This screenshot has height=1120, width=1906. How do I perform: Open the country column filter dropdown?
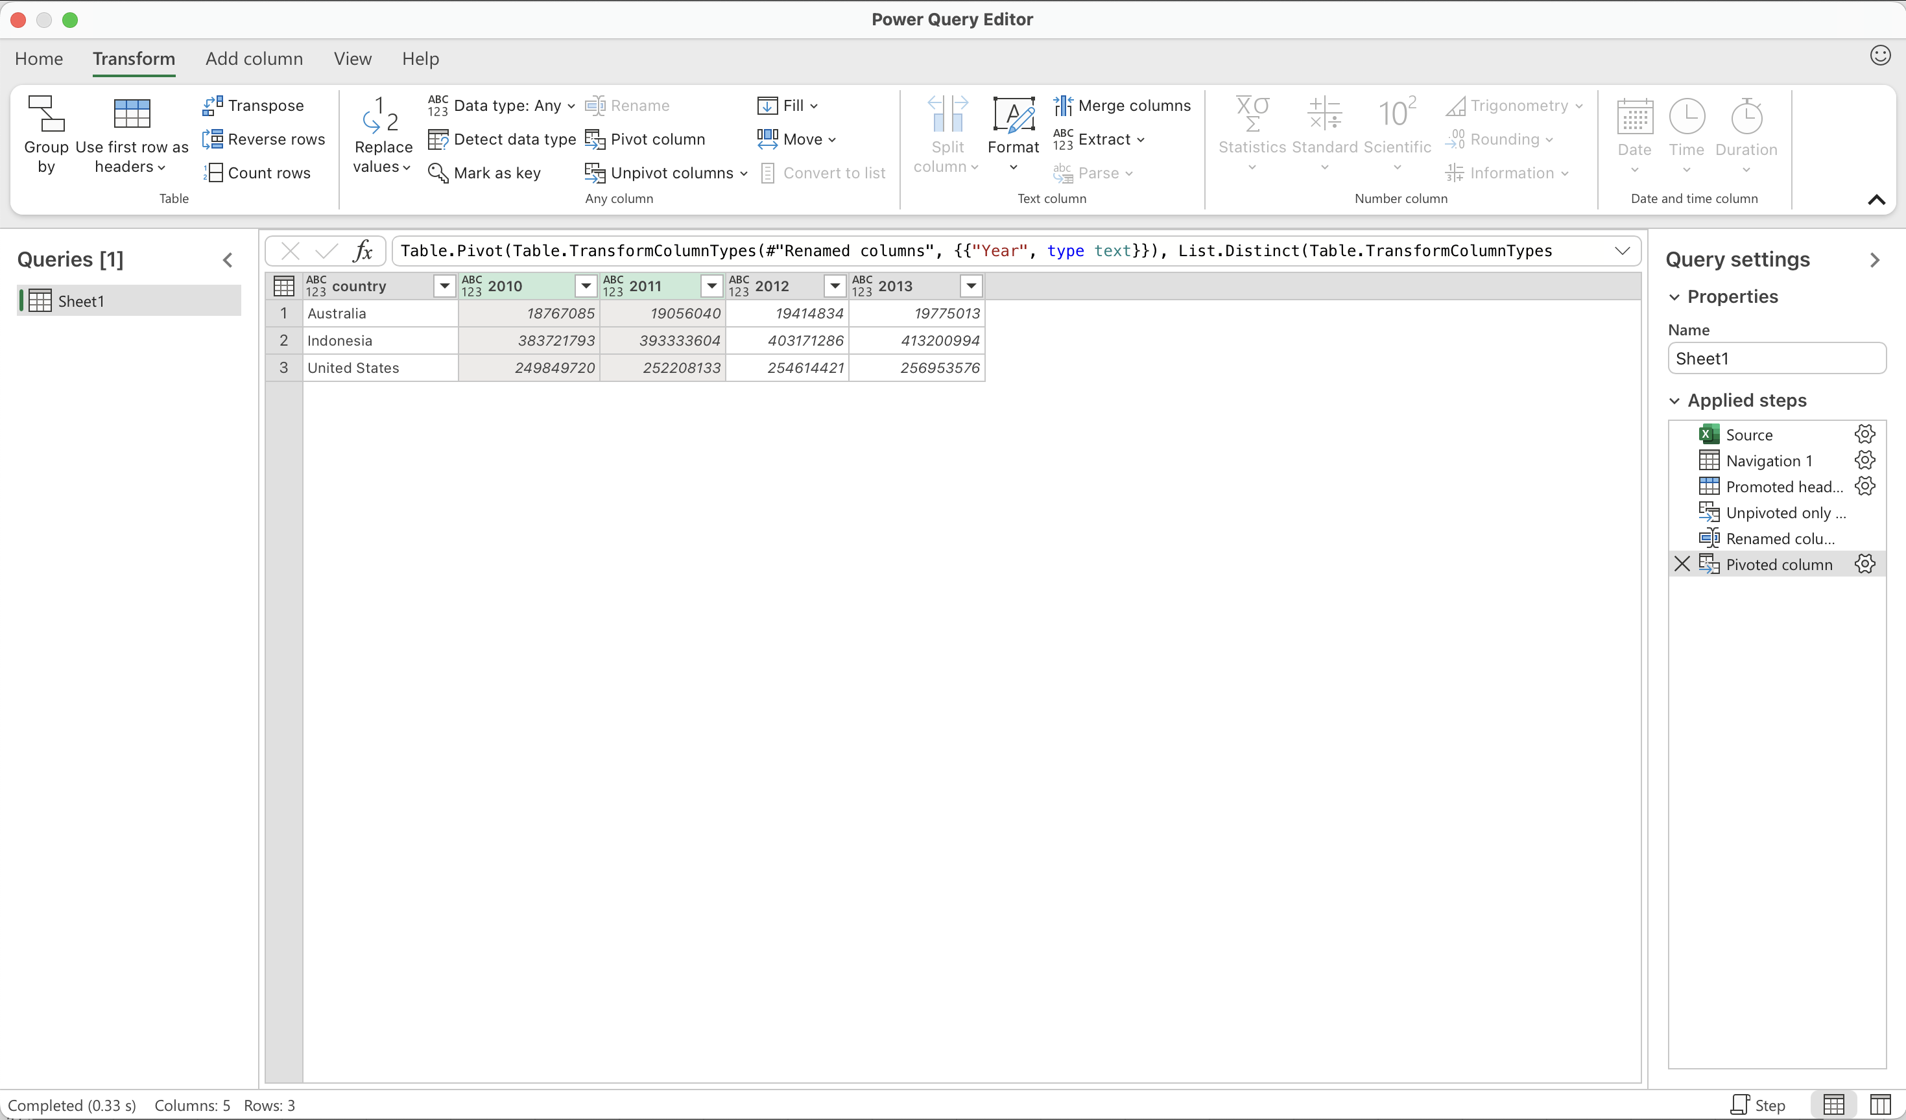[444, 286]
